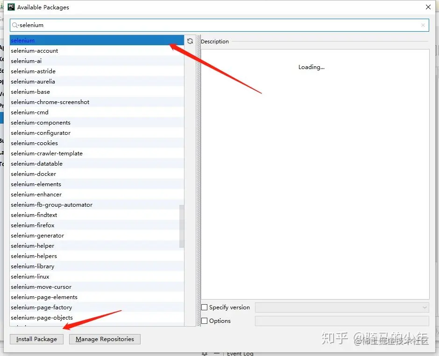Select selenium-ai in the list
The height and width of the screenshot is (356, 439).
(97, 61)
